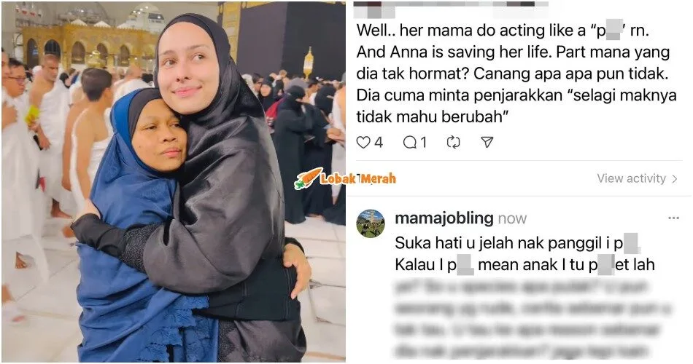The image size is (693, 364).
Task: Click the like count number 4
Action: point(379,143)
